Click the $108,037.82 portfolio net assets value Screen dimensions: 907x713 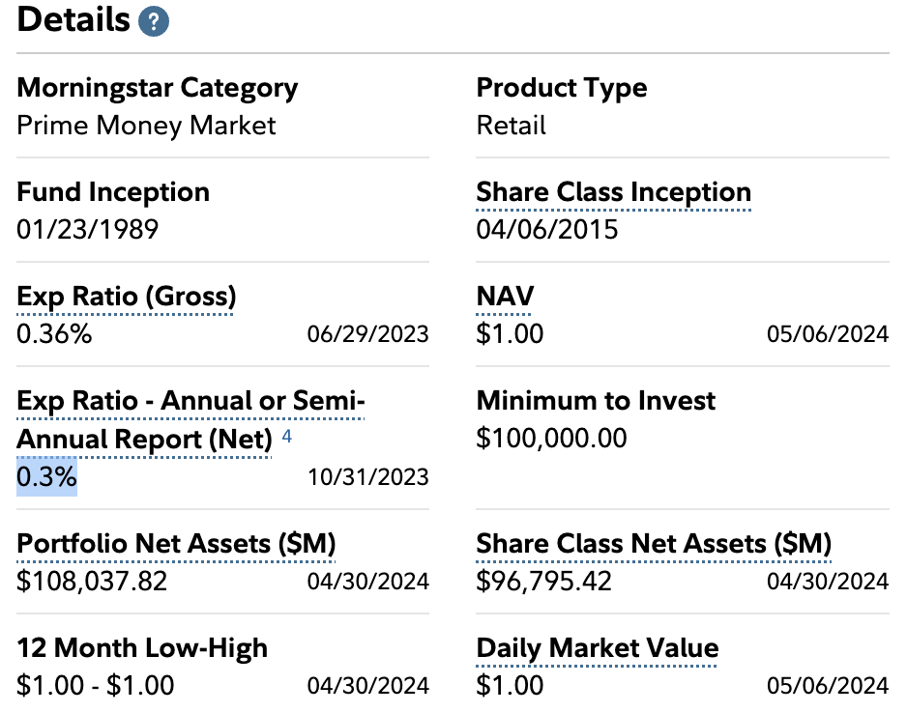[92, 582]
